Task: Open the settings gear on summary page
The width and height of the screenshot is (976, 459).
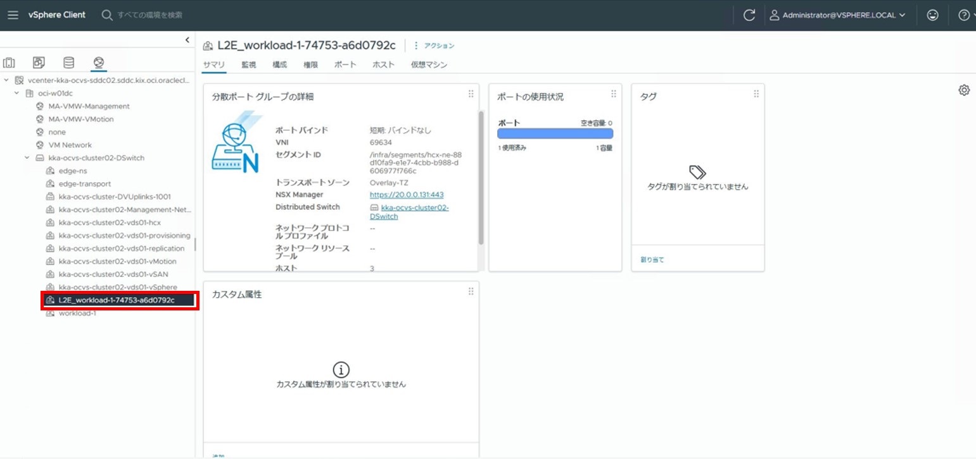Action: (x=964, y=90)
